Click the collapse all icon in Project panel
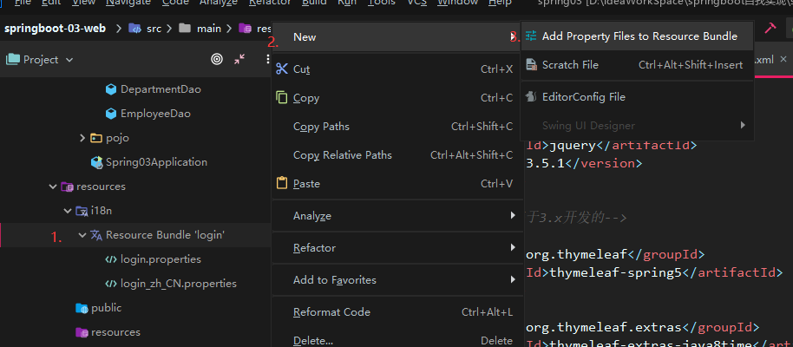Screen dimensions: 793x347 click(x=240, y=59)
